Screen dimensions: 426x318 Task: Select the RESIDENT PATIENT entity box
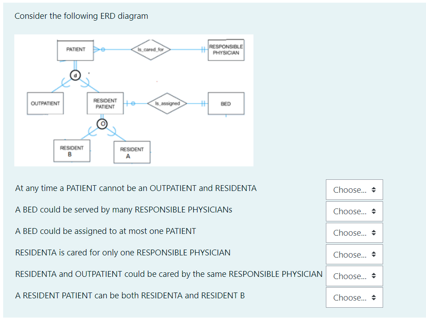(x=105, y=103)
